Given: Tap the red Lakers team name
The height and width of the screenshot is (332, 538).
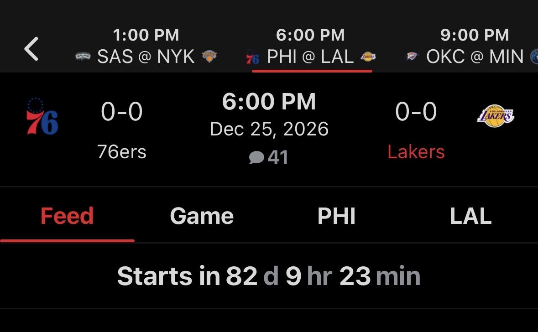Looking at the screenshot, I should tap(416, 152).
